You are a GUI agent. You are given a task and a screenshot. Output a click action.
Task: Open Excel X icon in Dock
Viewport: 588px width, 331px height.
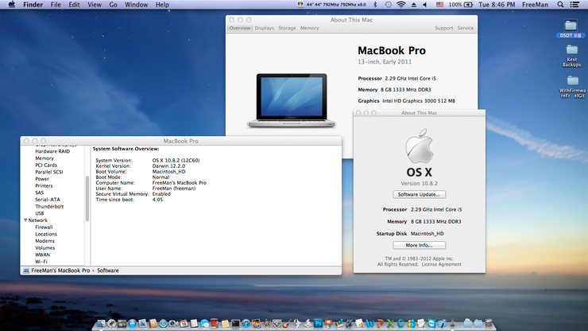coord(390,324)
